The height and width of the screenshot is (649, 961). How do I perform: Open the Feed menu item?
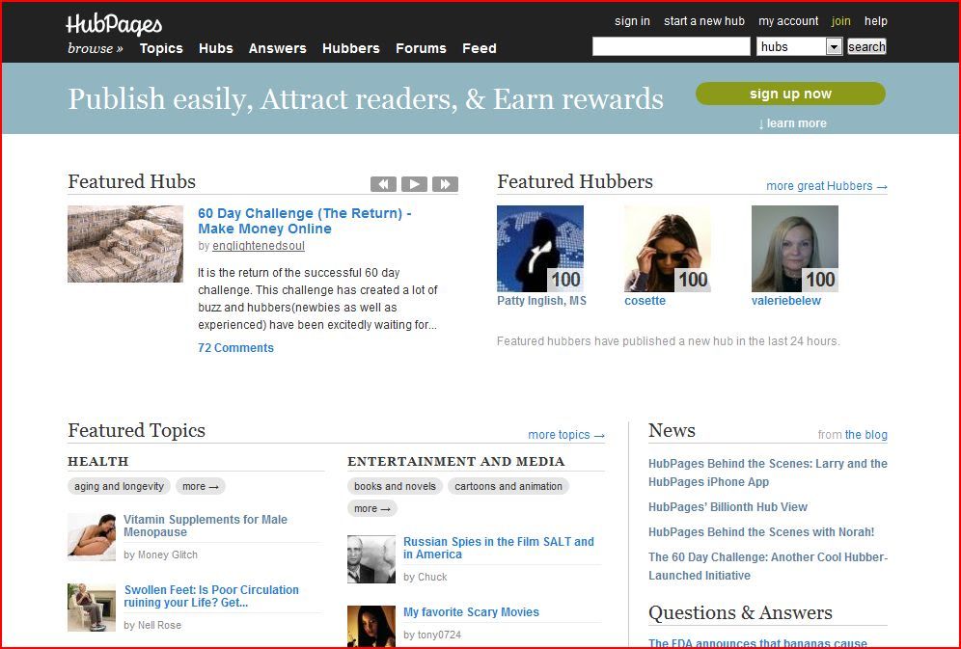coord(480,48)
